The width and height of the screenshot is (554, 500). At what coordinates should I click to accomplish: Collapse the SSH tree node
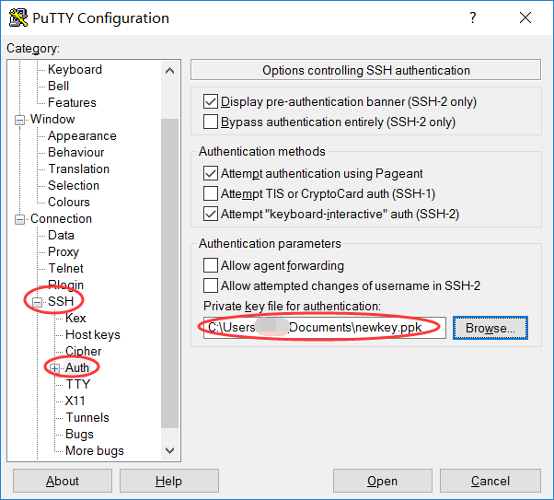(37, 302)
